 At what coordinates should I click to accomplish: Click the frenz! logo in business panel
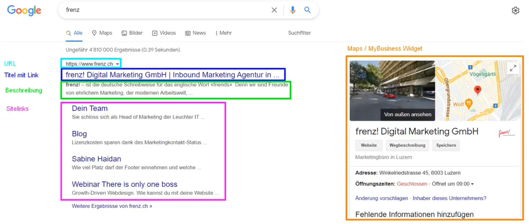pyautogui.click(x=507, y=133)
